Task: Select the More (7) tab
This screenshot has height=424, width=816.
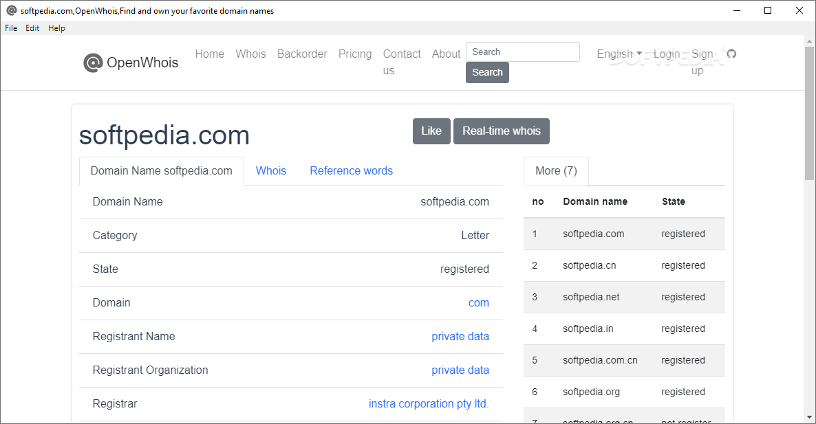Action: pyautogui.click(x=557, y=171)
